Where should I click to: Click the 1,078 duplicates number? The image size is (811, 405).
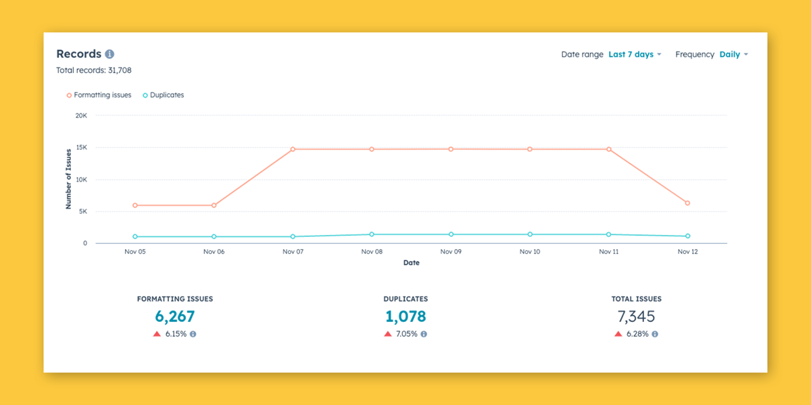(405, 316)
